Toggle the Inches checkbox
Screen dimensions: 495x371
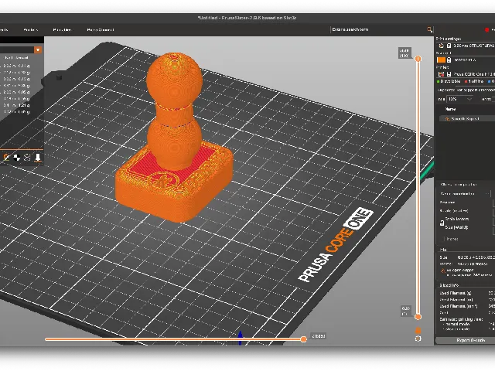(x=442, y=239)
